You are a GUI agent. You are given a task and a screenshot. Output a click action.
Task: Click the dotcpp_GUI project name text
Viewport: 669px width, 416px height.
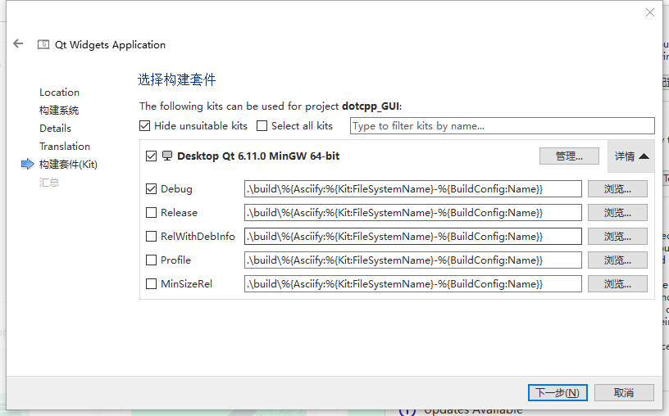(371, 106)
